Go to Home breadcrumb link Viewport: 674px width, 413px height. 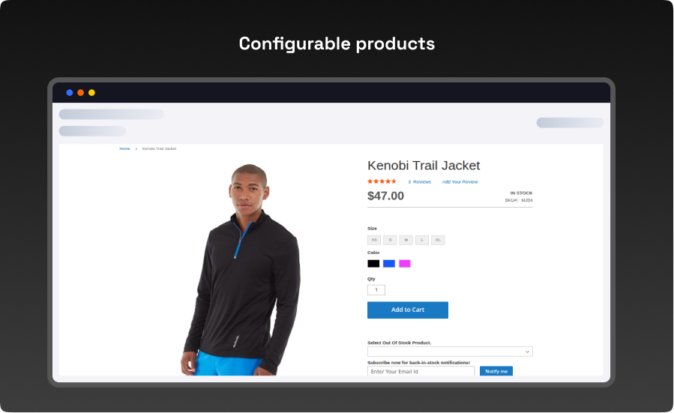click(x=124, y=148)
